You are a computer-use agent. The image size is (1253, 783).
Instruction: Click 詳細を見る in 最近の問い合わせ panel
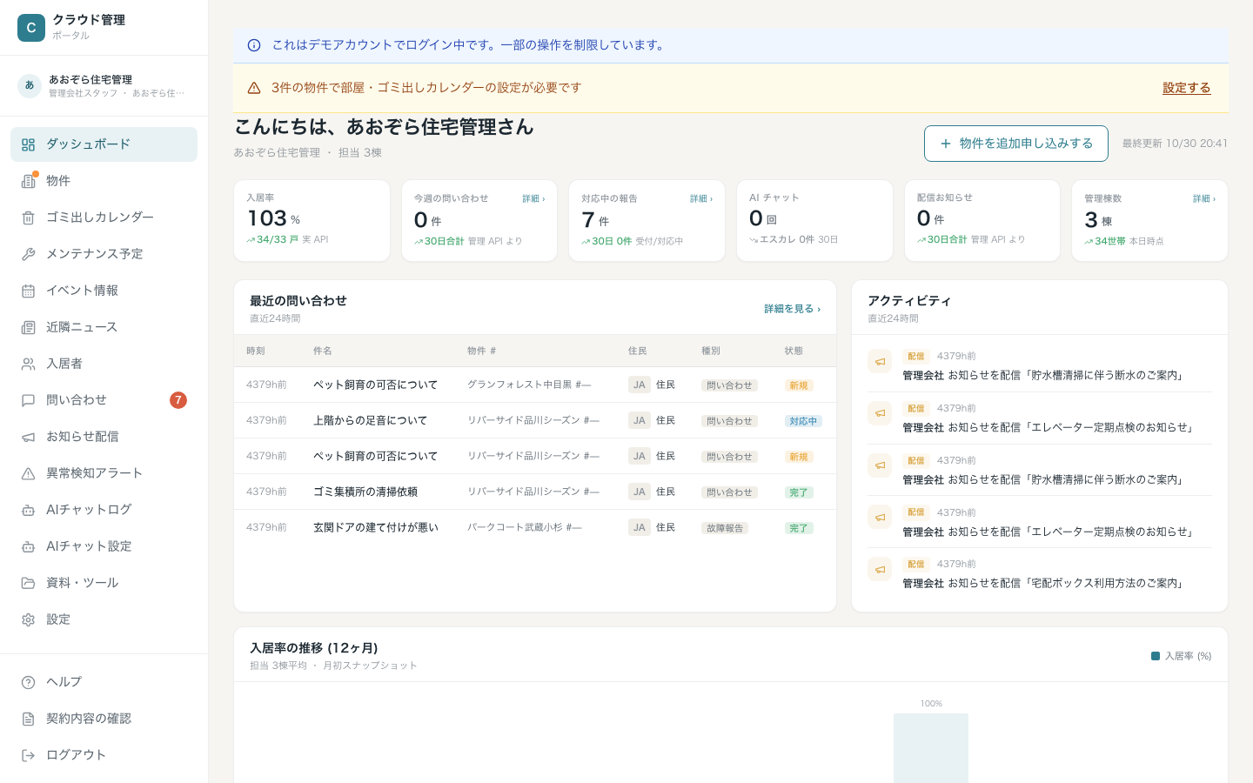coord(792,309)
